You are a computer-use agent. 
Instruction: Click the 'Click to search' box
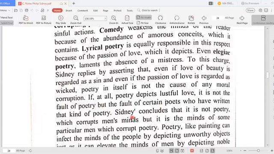pos(148,10)
